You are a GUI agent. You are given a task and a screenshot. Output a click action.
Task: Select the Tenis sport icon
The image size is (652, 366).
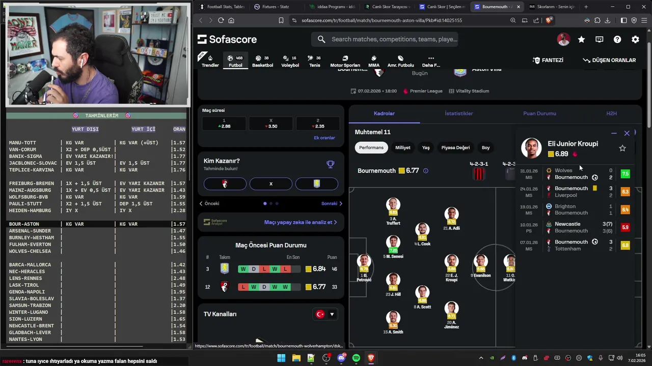315,61
